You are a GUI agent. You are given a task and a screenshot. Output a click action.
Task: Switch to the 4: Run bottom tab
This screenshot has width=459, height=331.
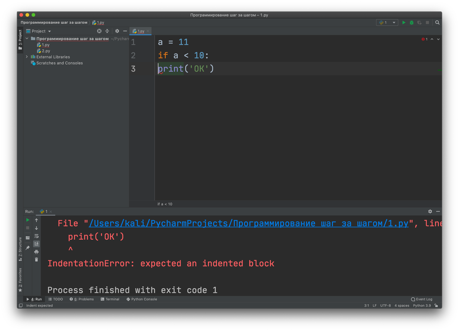pyautogui.click(x=34, y=299)
